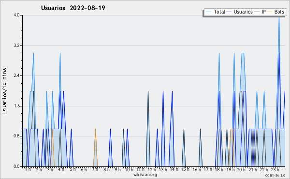
Task: Click the '9 h' x-axis label
Action: click(117, 170)
